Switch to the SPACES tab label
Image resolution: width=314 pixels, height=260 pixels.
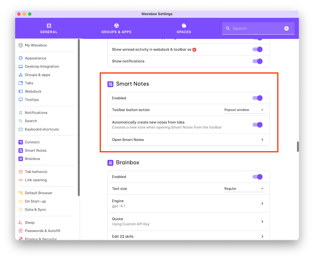(184, 32)
